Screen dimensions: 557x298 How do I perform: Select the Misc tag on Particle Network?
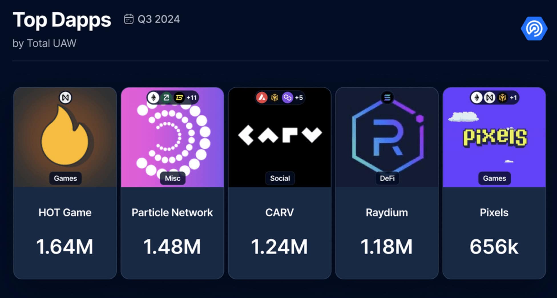[x=173, y=178]
